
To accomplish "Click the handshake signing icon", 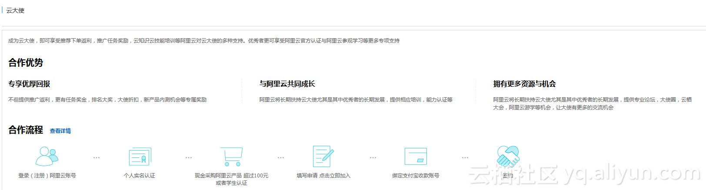I will click(x=508, y=157).
